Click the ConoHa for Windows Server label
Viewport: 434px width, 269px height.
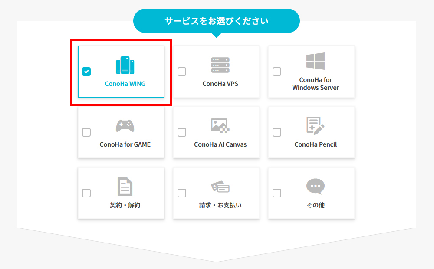point(316,84)
